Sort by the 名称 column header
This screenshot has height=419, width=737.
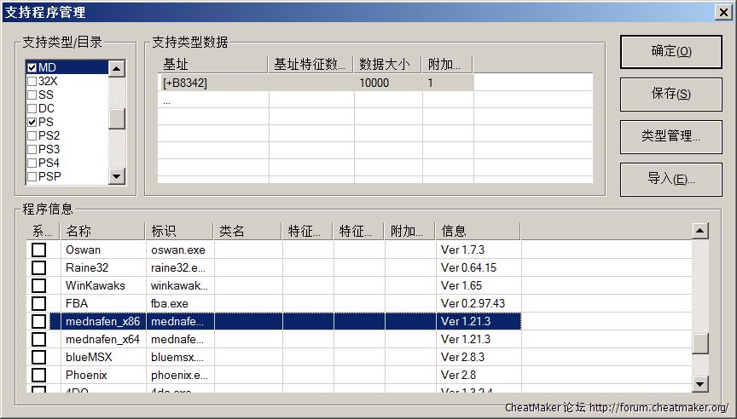click(102, 231)
